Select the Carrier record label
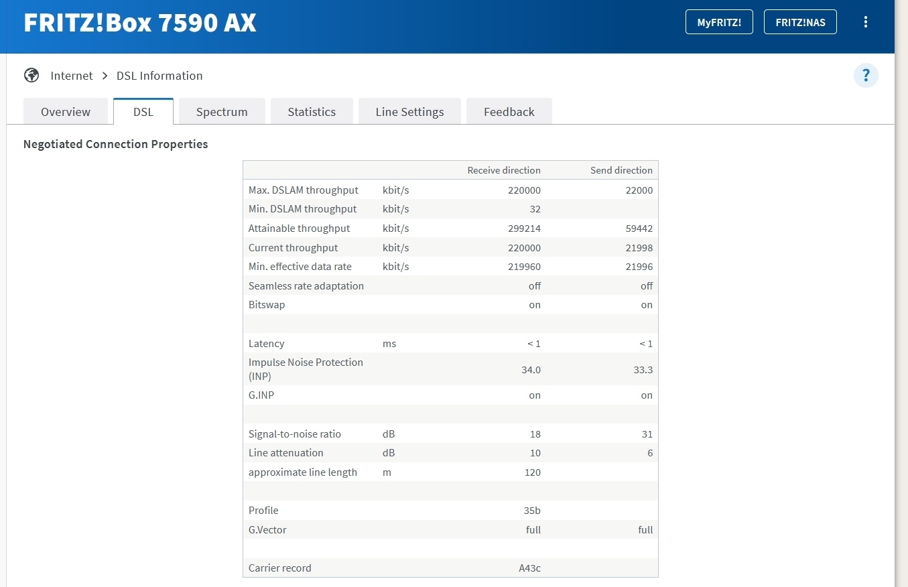The height and width of the screenshot is (587, 908). (280, 568)
